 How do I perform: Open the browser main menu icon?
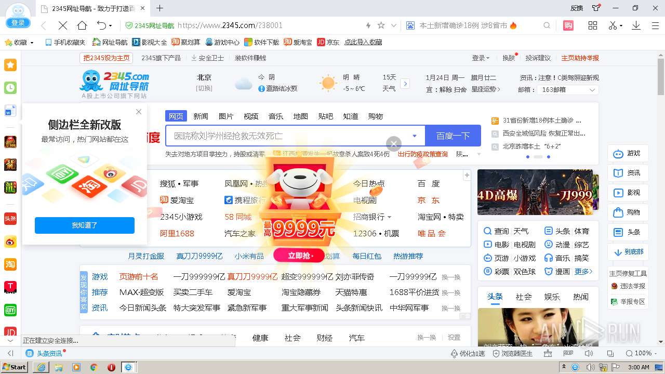(655, 25)
